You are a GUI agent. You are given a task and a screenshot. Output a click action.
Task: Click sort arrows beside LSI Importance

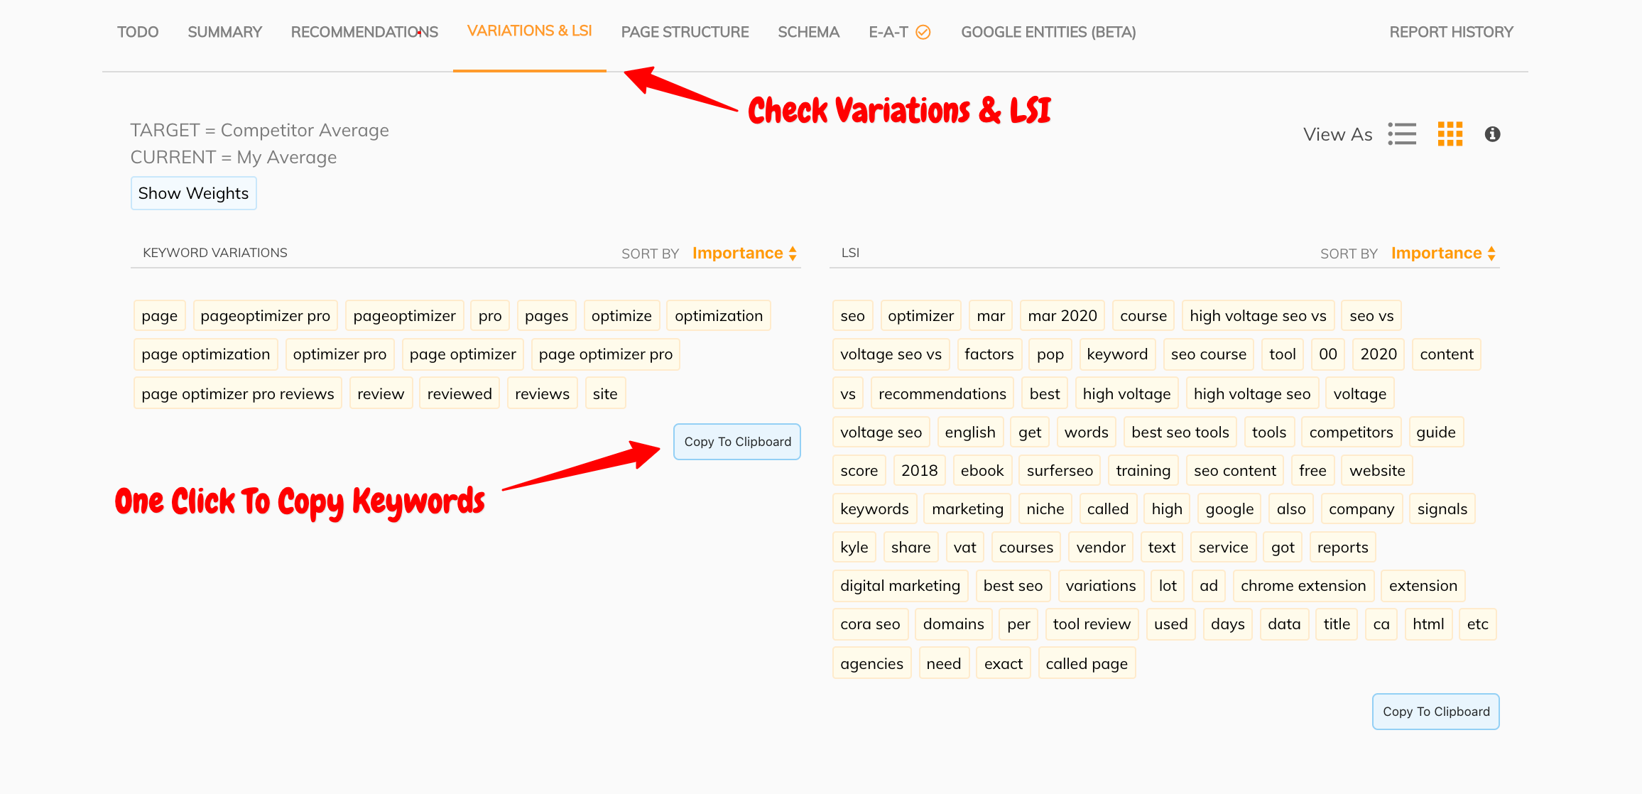[1492, 253]
